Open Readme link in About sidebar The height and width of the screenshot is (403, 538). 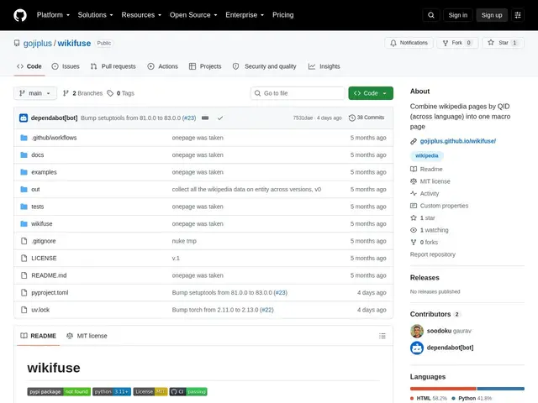tap(426, 170)
